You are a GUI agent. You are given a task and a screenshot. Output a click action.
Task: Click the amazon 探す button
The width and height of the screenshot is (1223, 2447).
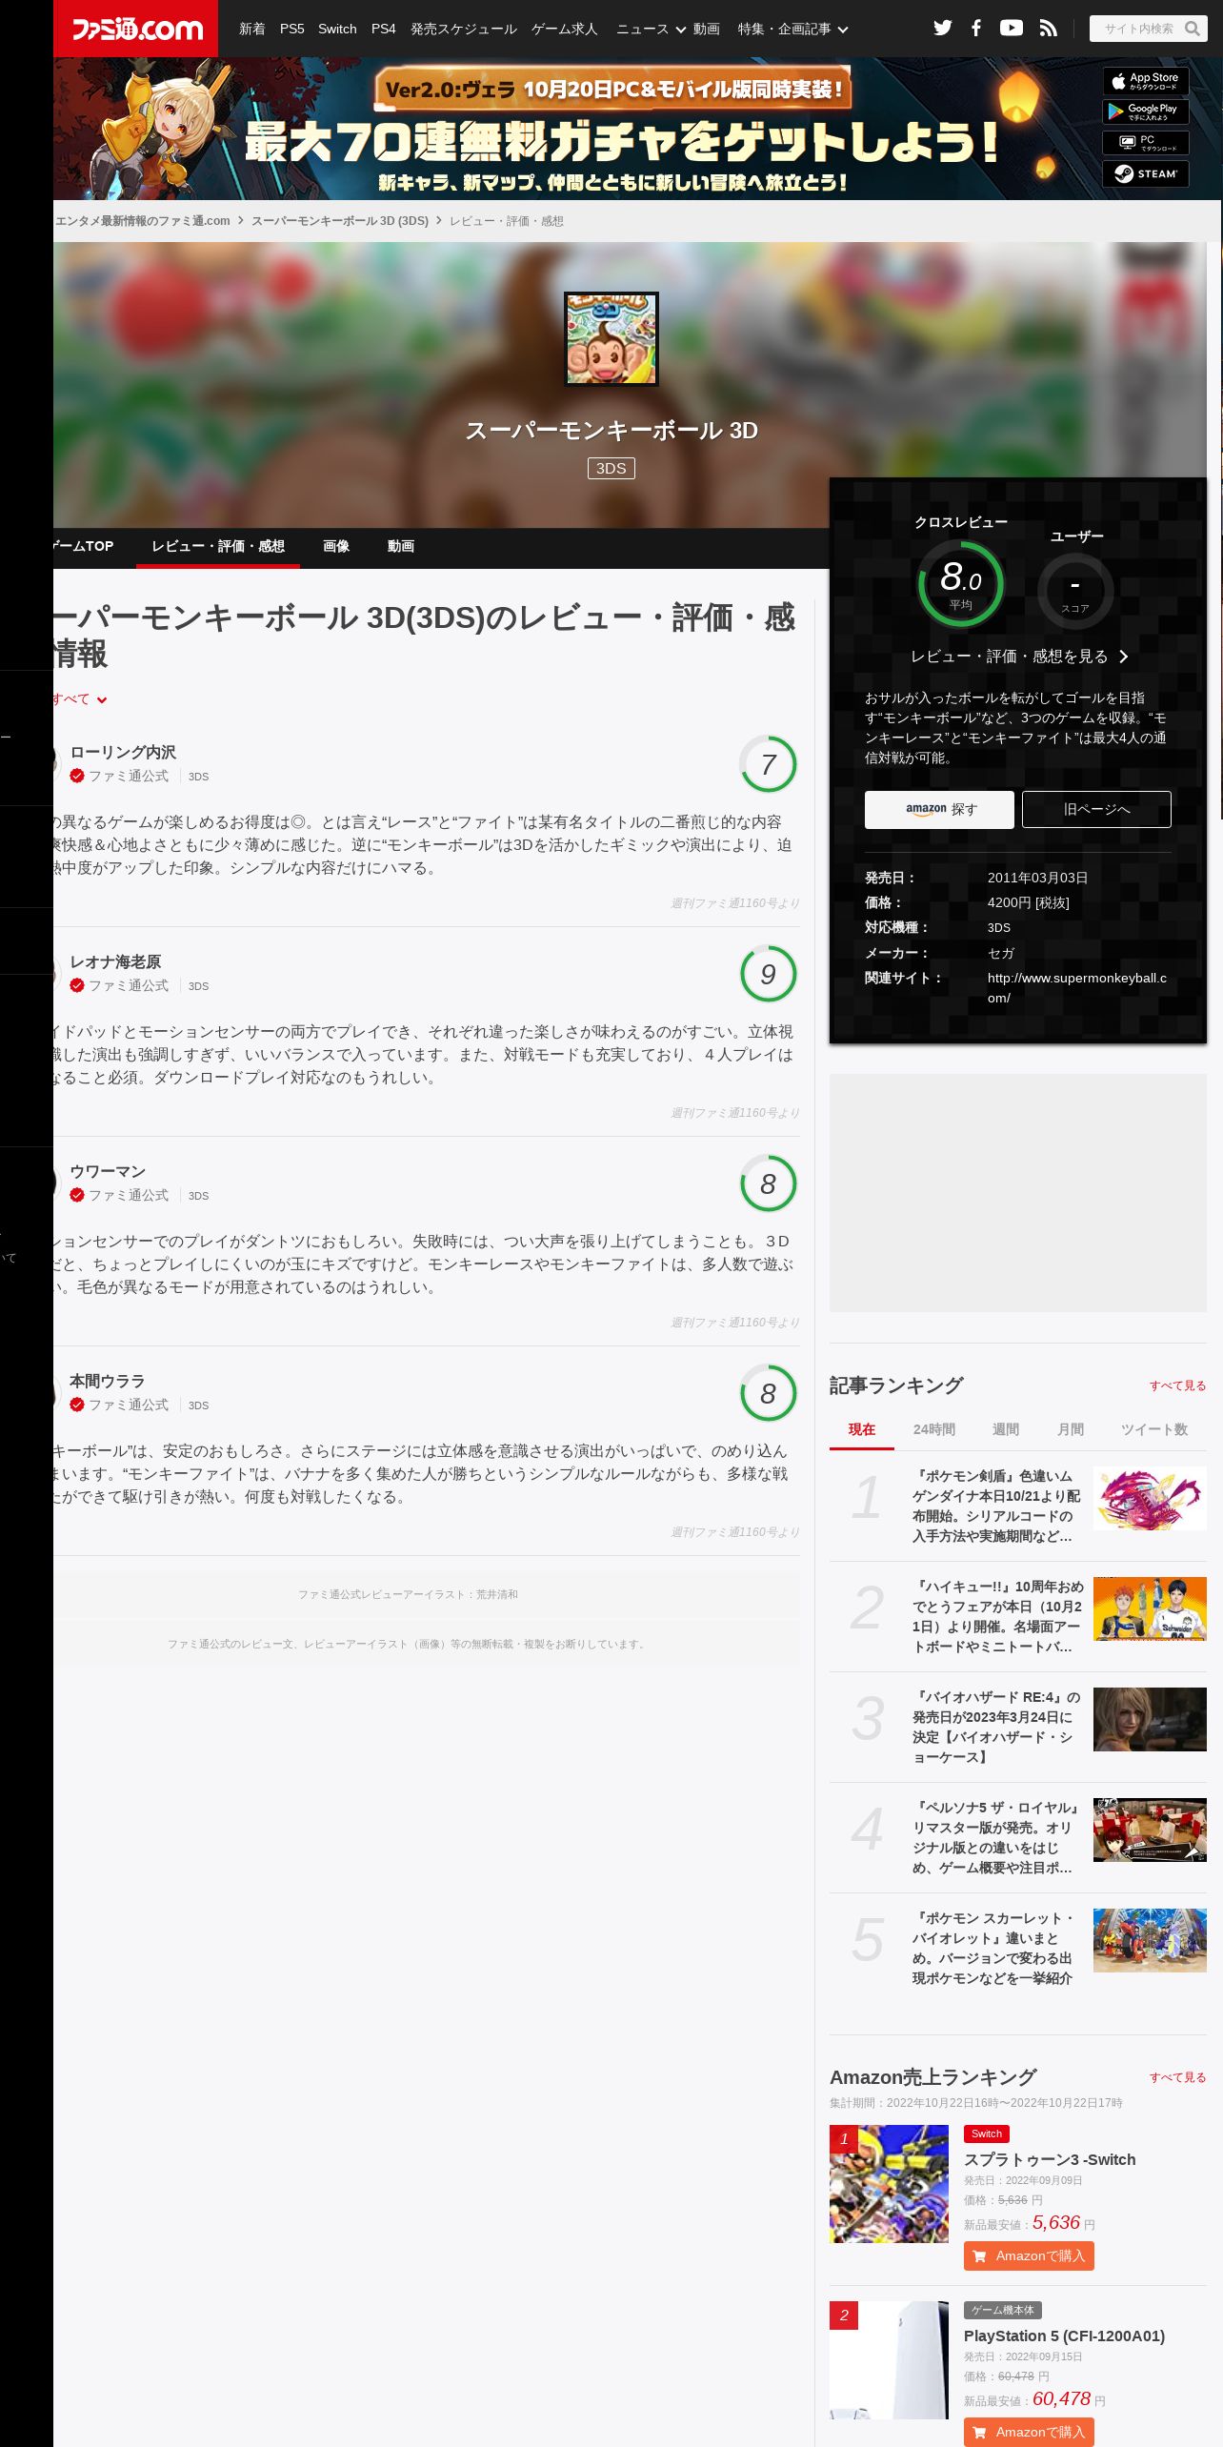pos(939,809)
